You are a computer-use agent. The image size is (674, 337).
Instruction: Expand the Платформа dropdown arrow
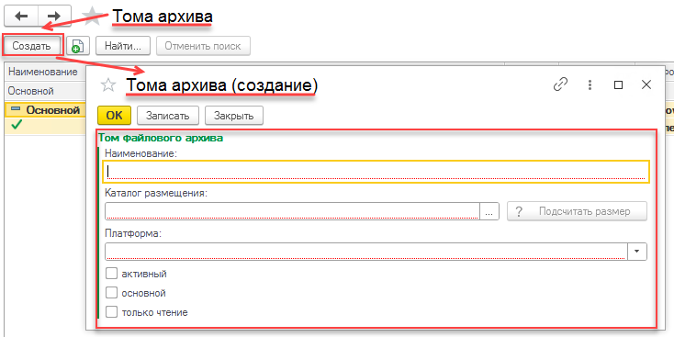637,251
